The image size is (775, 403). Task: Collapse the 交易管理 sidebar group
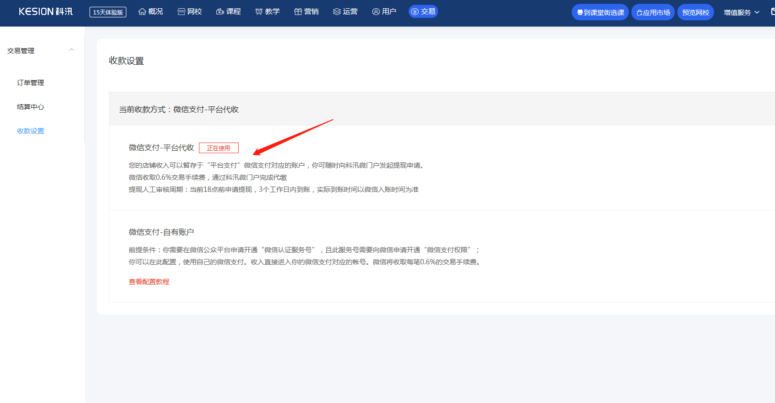pos(72,50)
